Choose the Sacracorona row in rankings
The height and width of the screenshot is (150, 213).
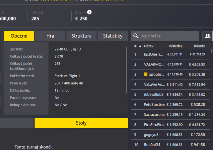[154, 114]
